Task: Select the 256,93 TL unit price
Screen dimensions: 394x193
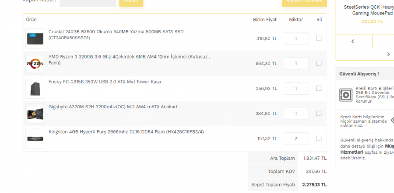Action: 267,89
